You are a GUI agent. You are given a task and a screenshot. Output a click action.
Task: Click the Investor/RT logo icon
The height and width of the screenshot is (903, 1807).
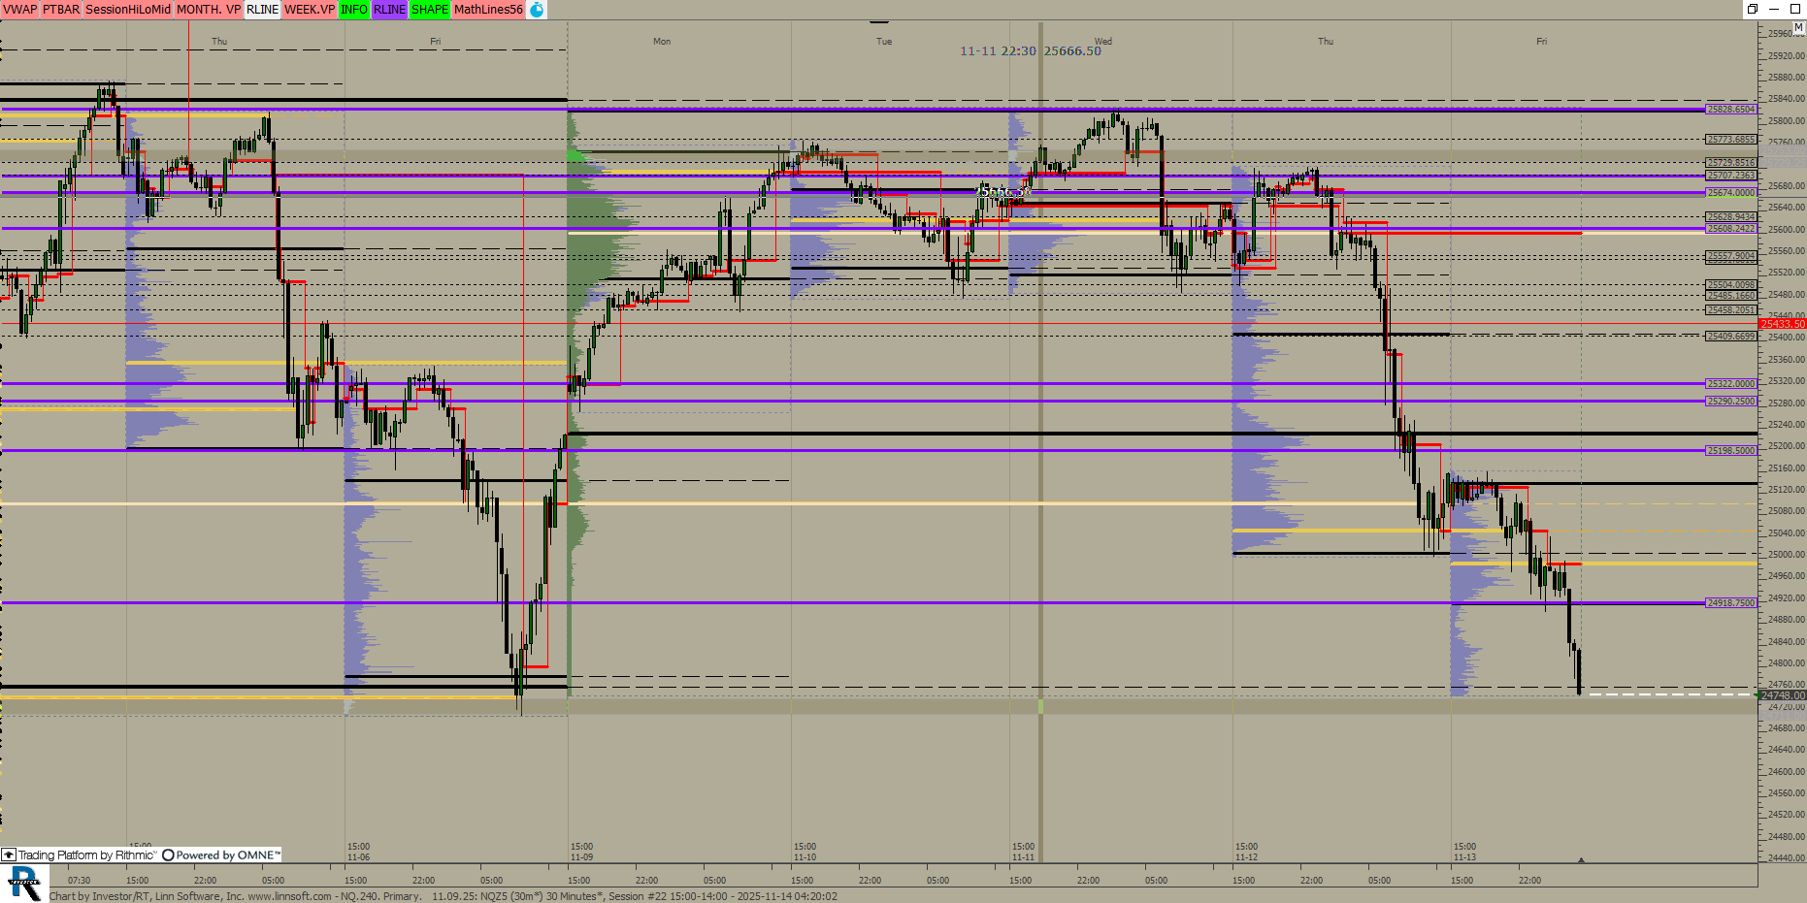tap(24, 884)
